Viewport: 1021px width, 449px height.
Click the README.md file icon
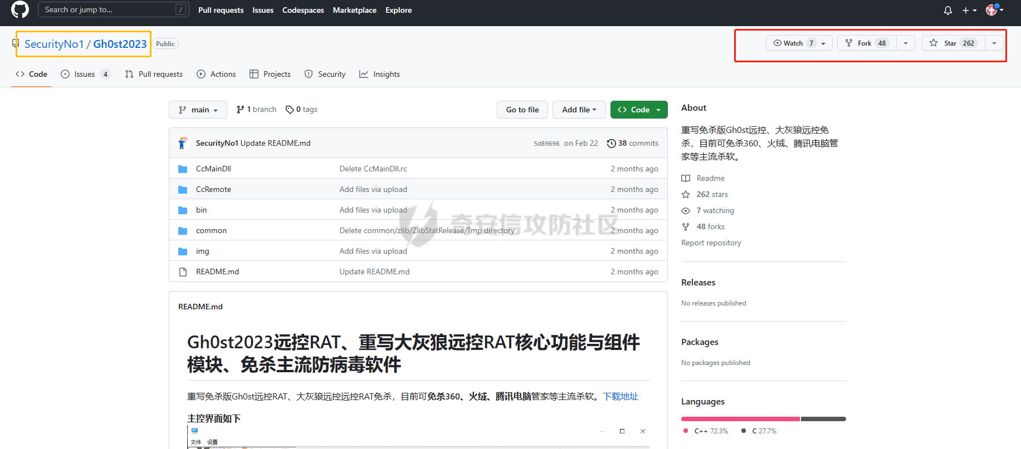pos(183,272)
